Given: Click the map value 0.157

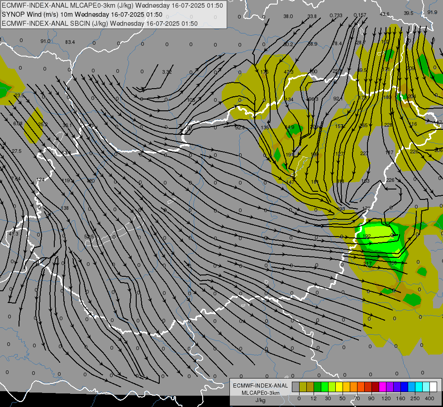Looking at the screenshot, I should [360, 14].
